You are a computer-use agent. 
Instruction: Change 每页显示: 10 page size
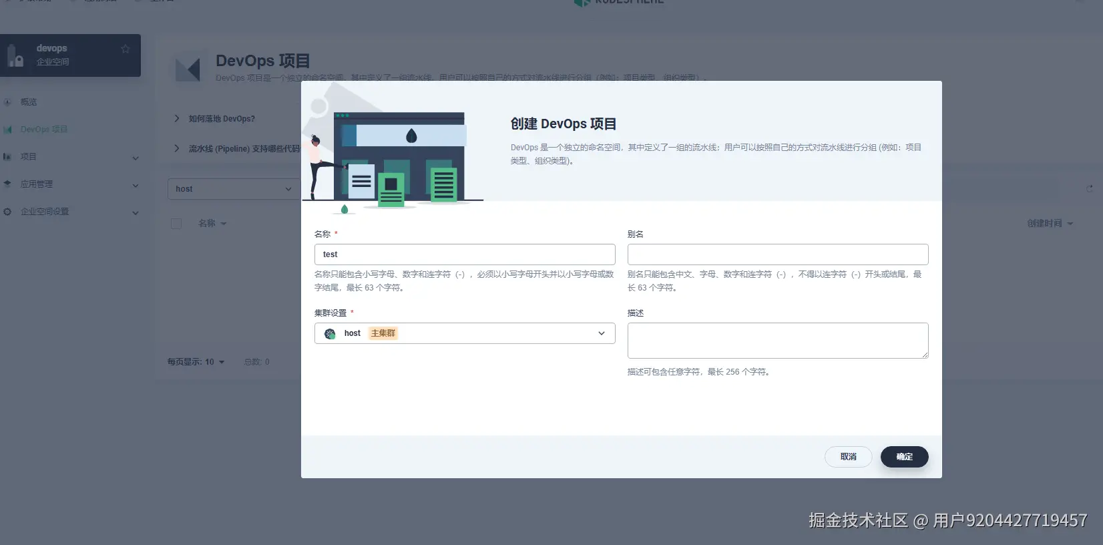click(196, 362)
